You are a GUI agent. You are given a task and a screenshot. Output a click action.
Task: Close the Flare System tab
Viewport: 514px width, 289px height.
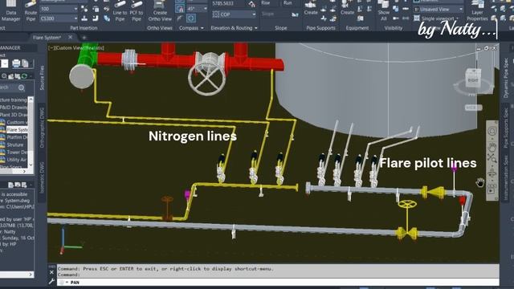point(70,38)
